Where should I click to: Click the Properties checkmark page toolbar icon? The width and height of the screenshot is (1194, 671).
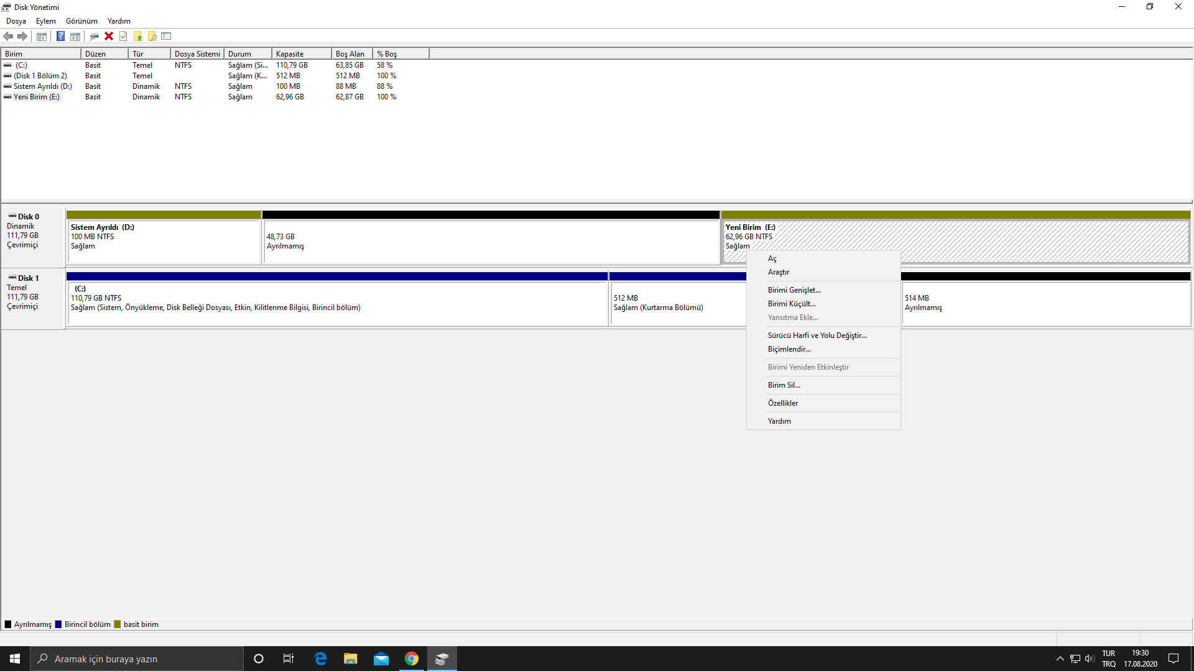pos(123,36)
